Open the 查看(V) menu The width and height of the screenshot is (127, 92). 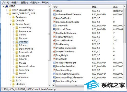click(x=24, y=3)
